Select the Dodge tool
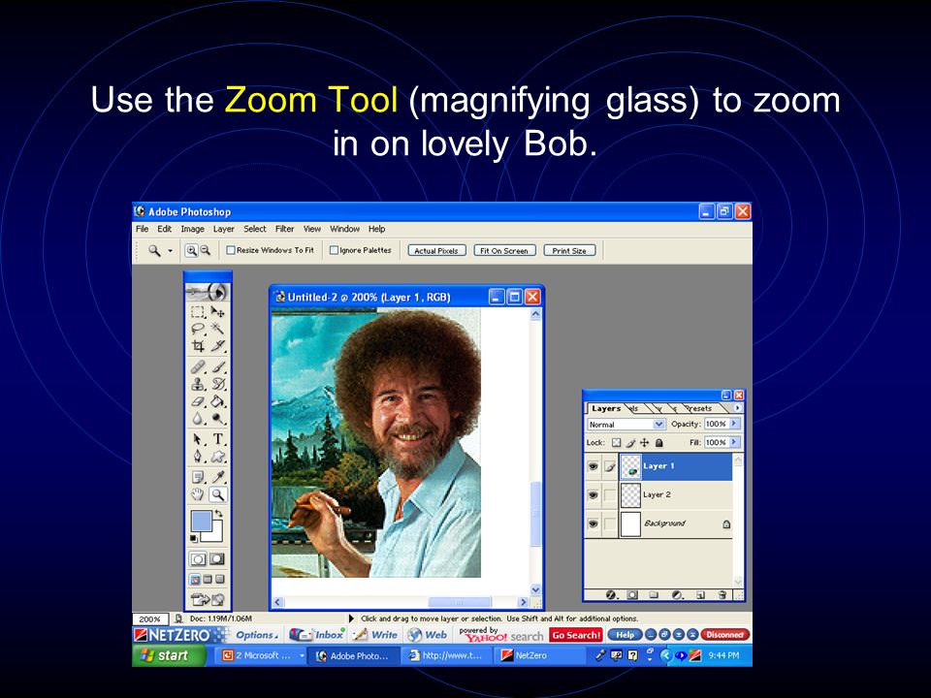This screenshot has width=931, height=698. point(218,419)
